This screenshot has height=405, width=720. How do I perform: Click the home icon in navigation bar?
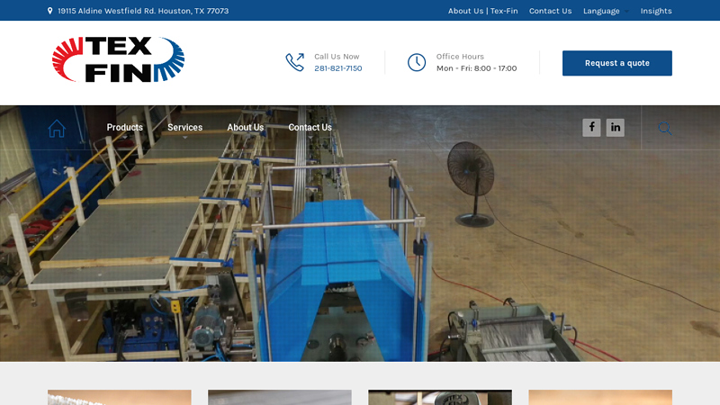coord(57,128)
